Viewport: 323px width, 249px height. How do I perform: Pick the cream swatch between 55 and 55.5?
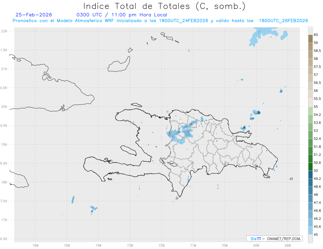310,103
